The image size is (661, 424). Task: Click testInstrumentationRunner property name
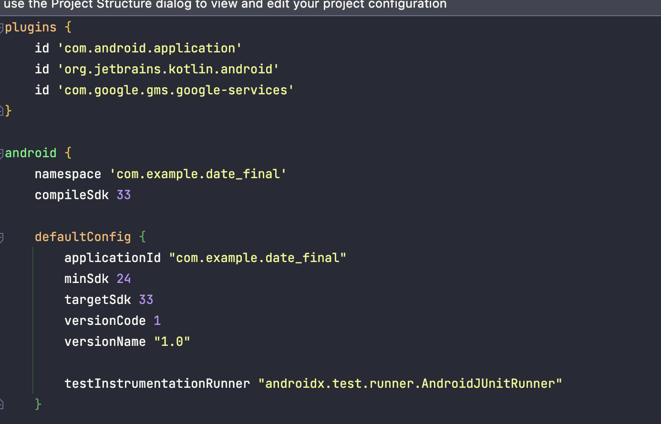pos(157,384)
